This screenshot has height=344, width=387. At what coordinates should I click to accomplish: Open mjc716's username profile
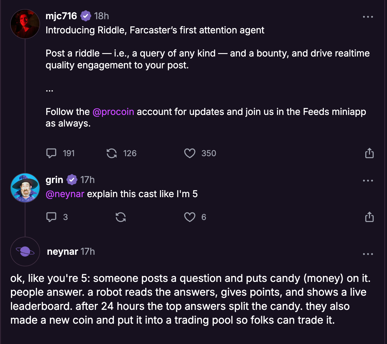(x=61, y=16)
